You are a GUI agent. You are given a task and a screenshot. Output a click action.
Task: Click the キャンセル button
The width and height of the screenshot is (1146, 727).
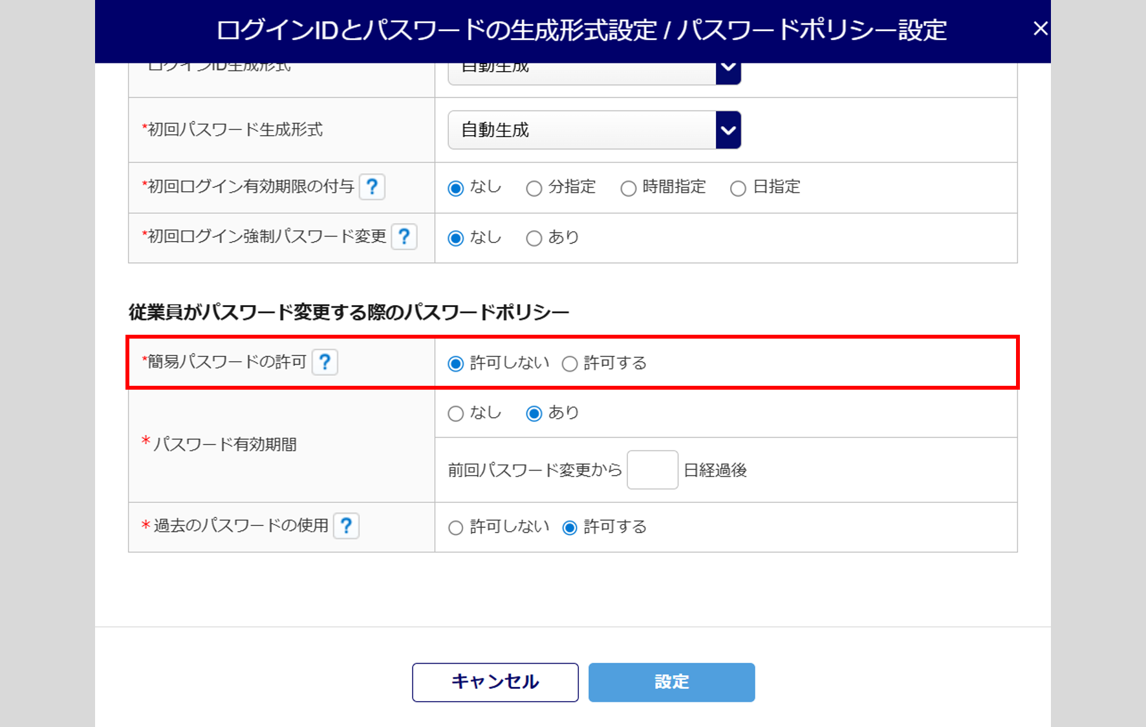[x=495, y=682]
